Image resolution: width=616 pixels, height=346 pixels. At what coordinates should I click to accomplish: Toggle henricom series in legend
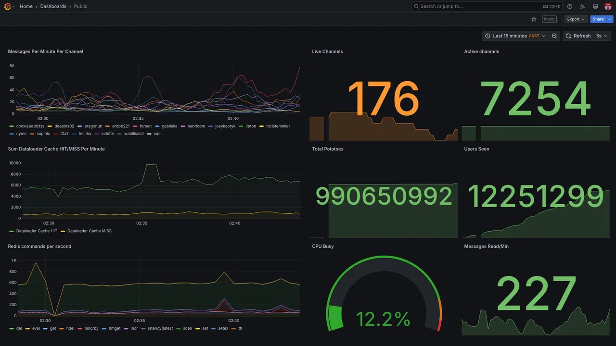(196, 126)
